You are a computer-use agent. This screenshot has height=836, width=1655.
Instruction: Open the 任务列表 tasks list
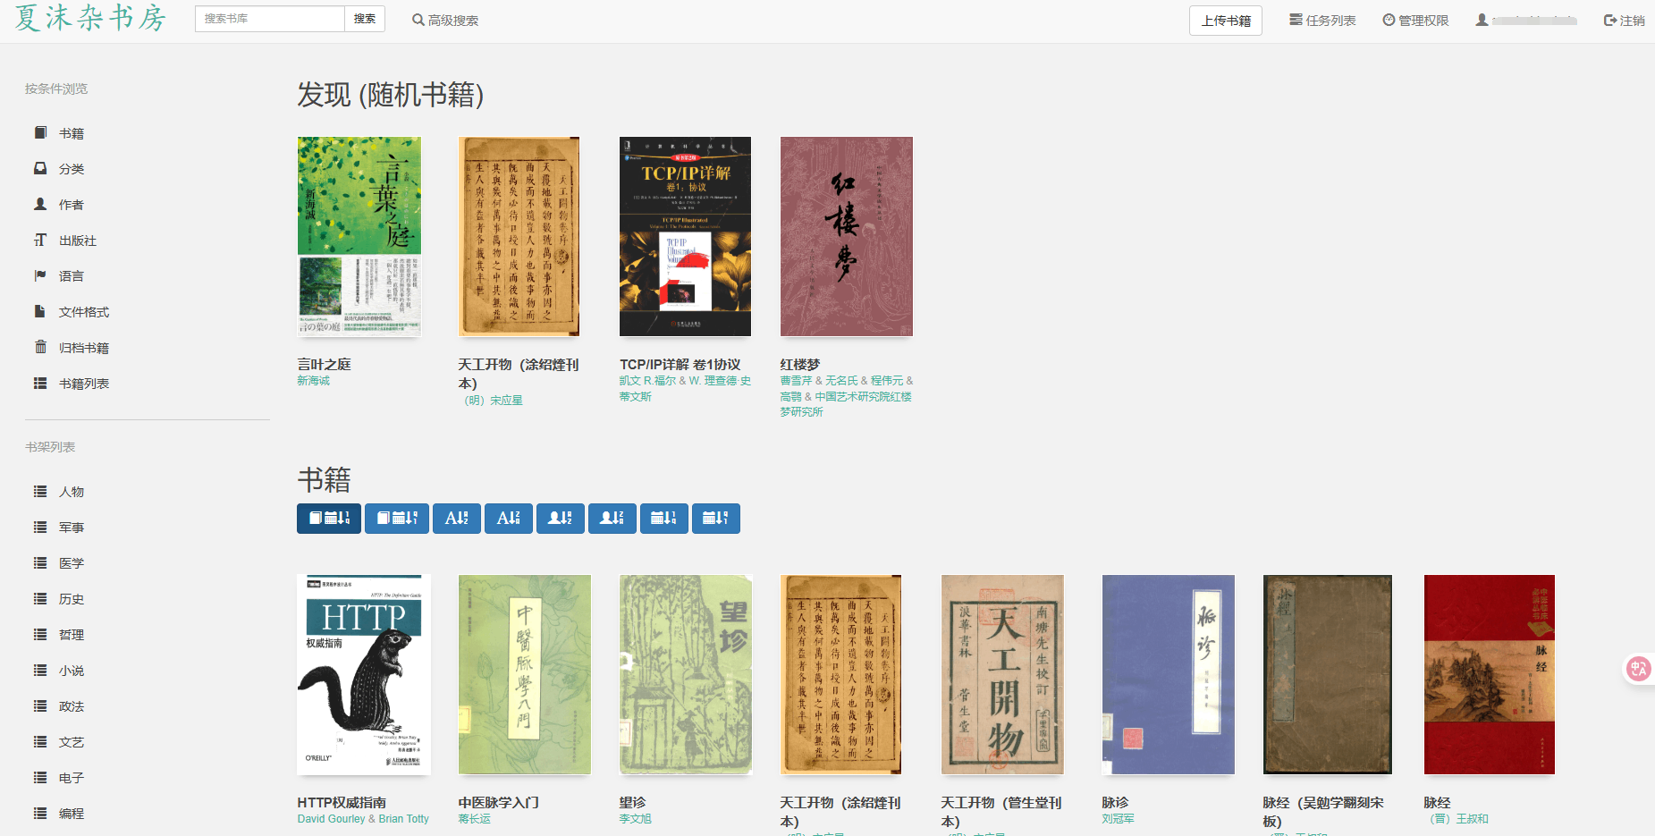tap(1322, 21)
